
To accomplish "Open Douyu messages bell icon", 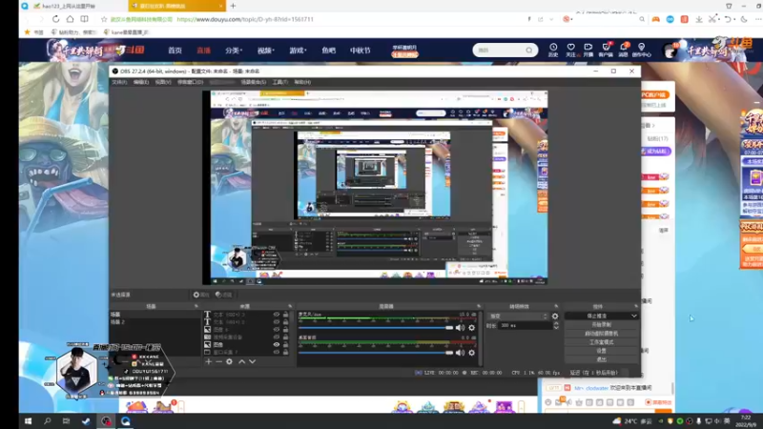I will click(x=624, y=50).
